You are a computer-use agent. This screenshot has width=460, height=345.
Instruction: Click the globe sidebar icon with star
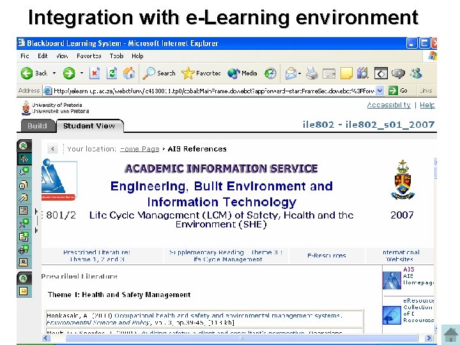tap(24, 249)
